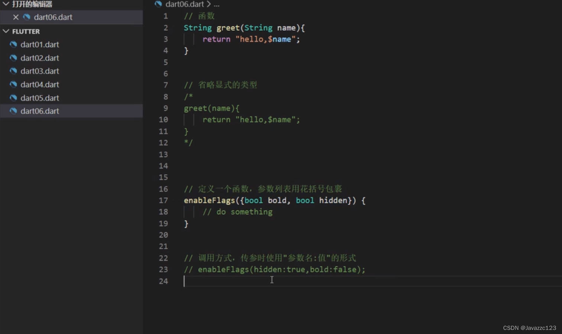The height and width of the screenshot is (334, 562).
Task: Close dart06.dart from open editors
Action: (x=16, y=17)
